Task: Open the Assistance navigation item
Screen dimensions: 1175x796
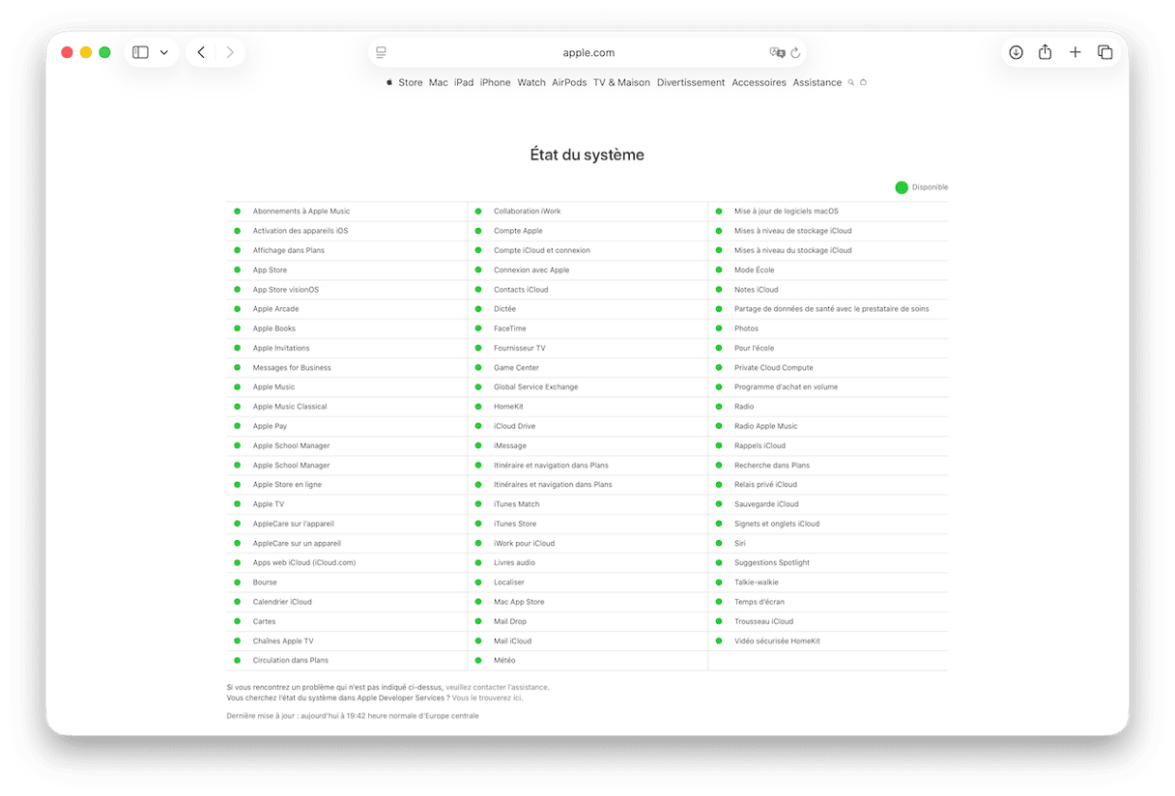Action: point(817,83)
